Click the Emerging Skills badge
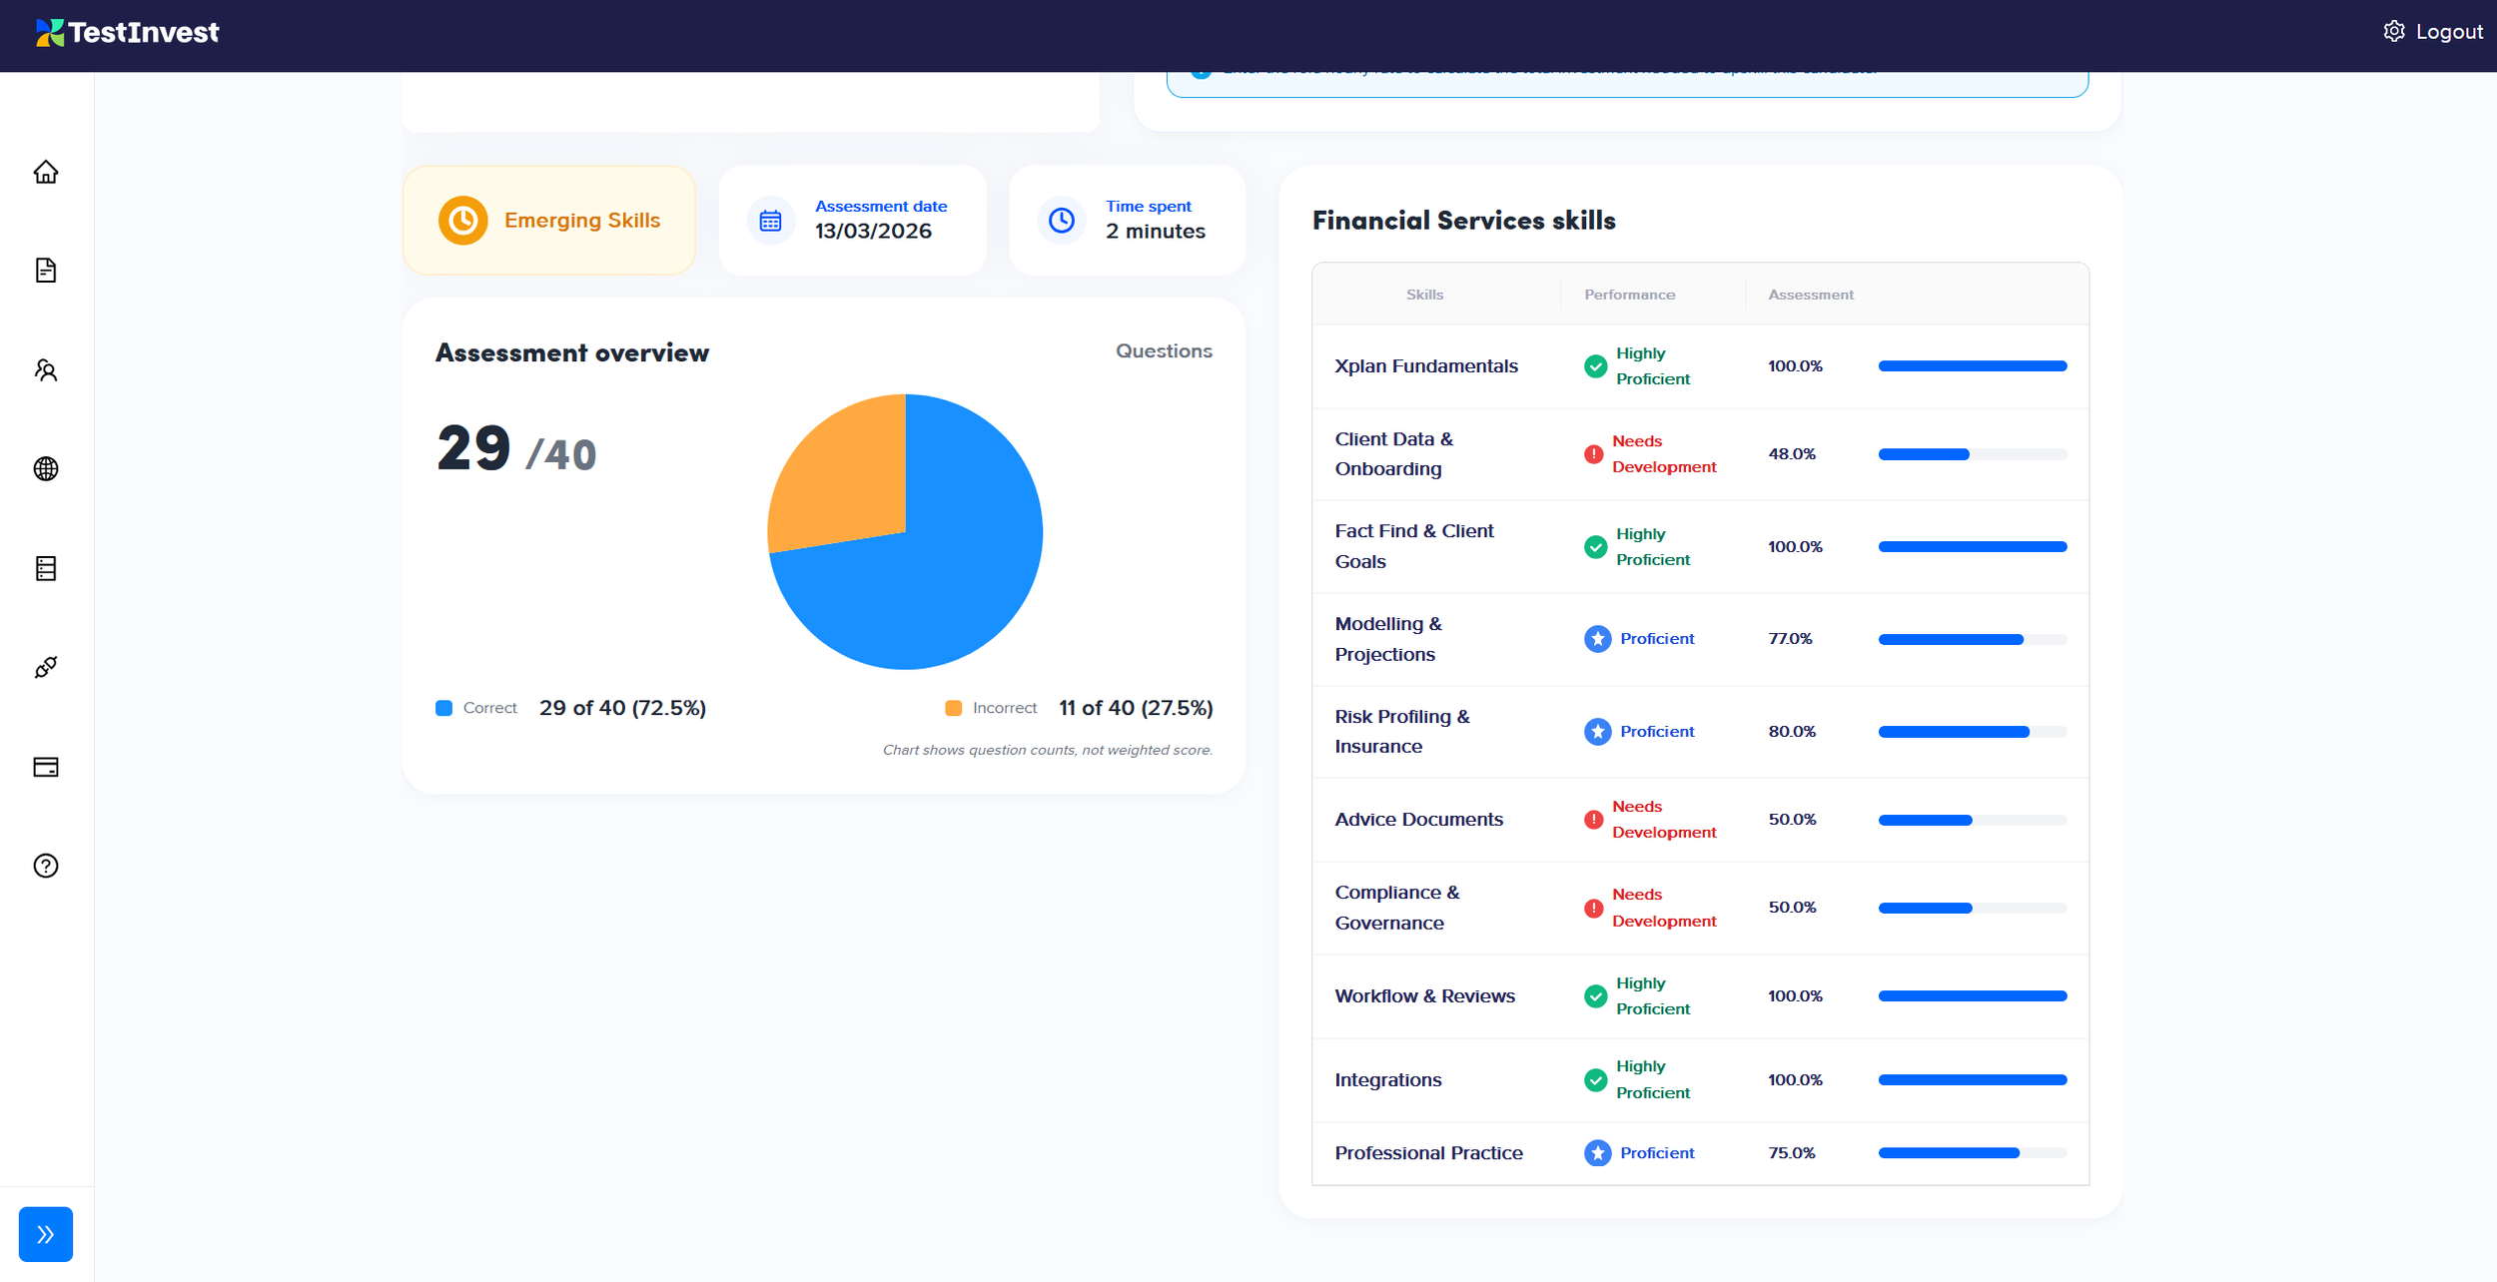Screen dimensions: 2497x1282 [549, 220]
